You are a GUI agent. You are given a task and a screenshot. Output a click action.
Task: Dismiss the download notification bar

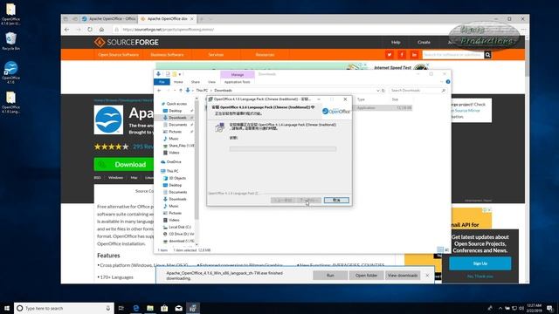coord(427,276)
